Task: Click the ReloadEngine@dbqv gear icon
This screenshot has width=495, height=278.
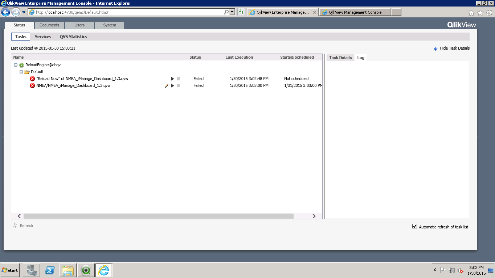Action: click(21, 65)
